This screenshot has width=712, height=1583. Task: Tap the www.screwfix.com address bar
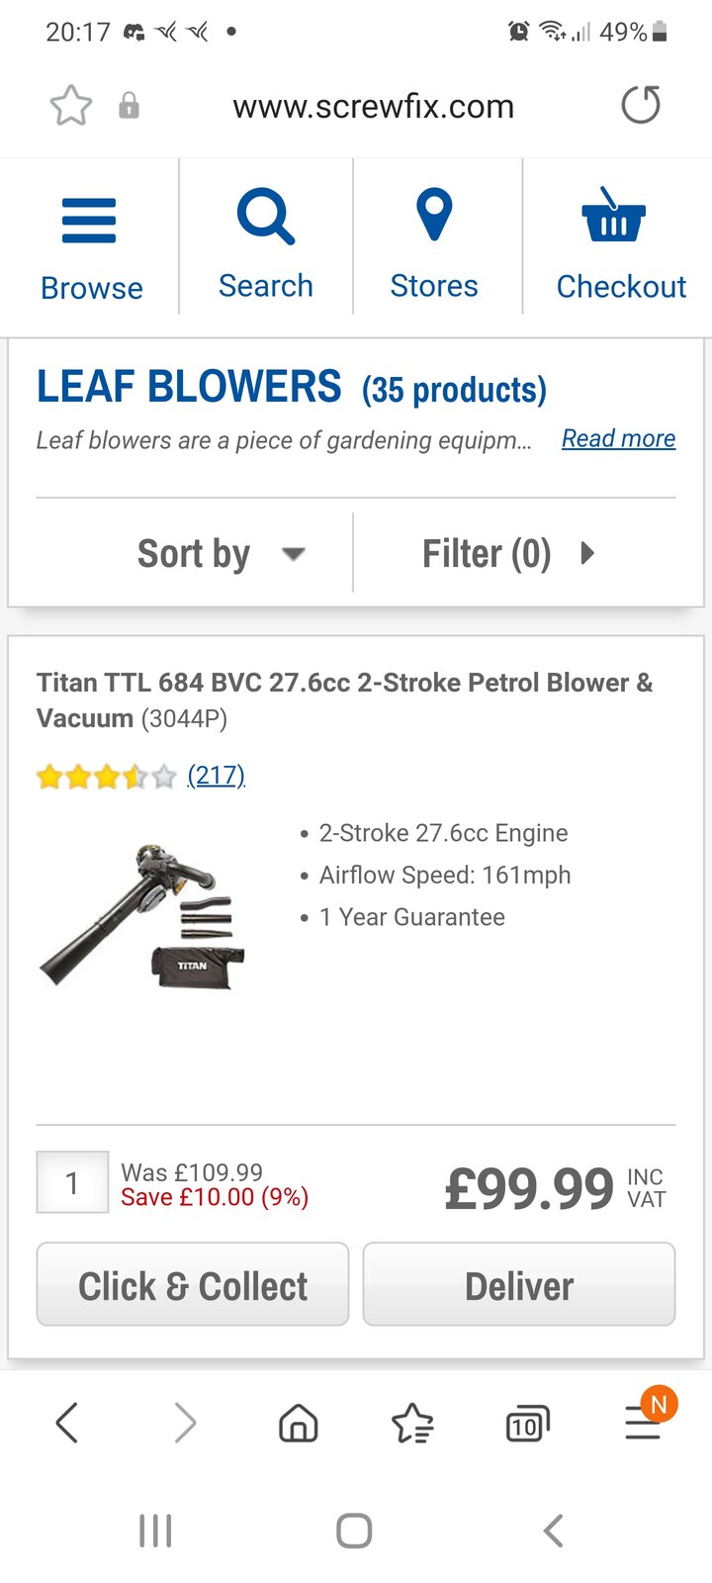tap(374, 106)
